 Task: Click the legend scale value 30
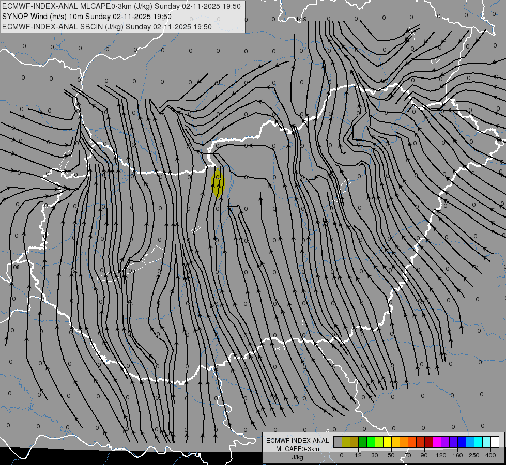[x=375, y=455]
